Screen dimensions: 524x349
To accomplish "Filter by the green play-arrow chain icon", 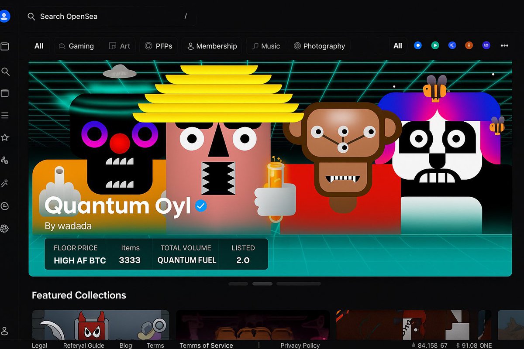I will (x=435, y=45).
